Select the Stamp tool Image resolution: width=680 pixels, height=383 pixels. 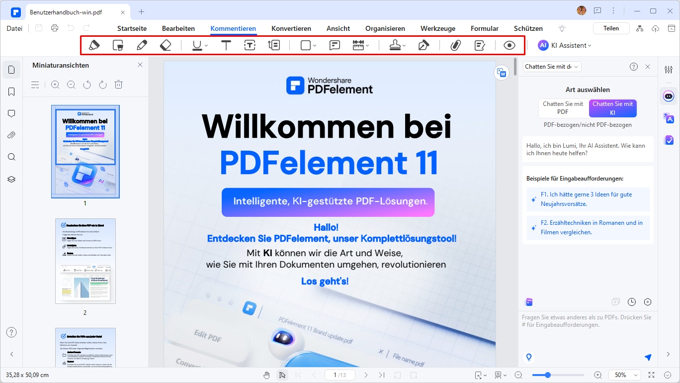(395, 45)
